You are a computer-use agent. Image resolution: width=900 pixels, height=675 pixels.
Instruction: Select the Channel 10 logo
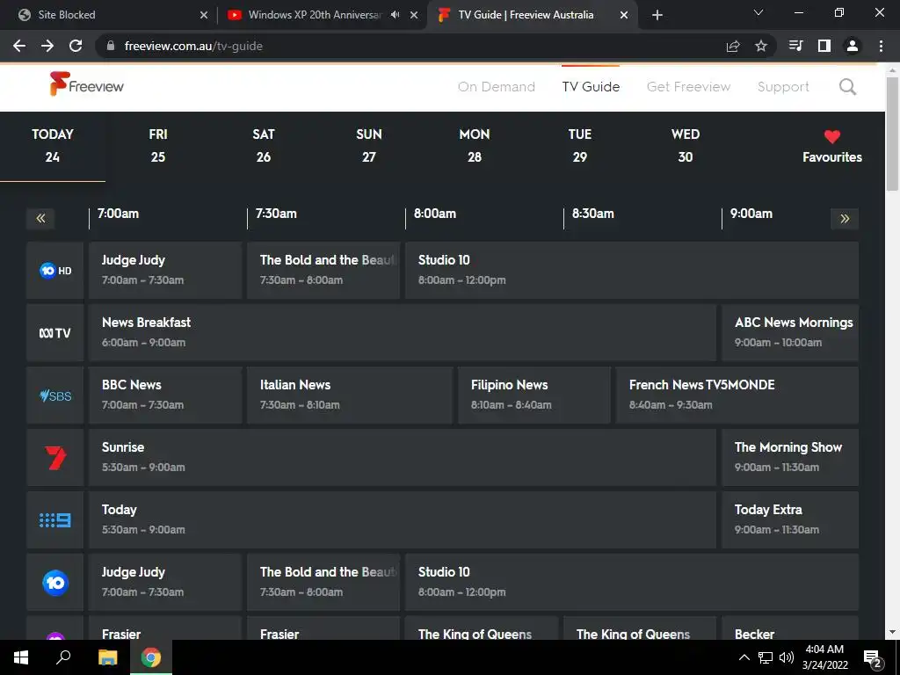click(55, 583)
